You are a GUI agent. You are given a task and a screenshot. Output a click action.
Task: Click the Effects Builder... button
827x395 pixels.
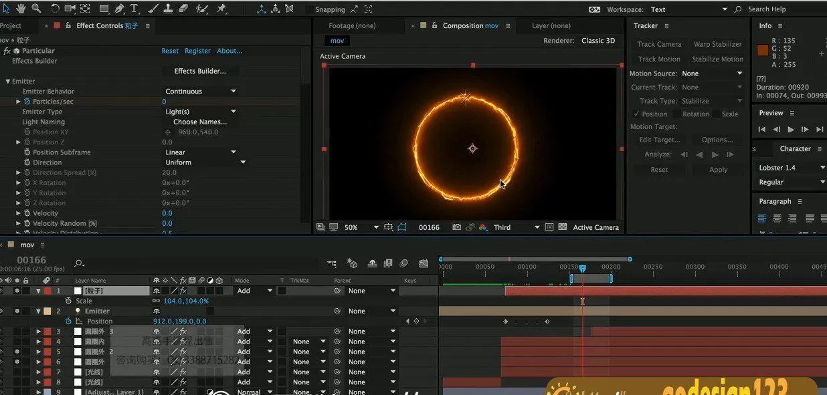200,72
